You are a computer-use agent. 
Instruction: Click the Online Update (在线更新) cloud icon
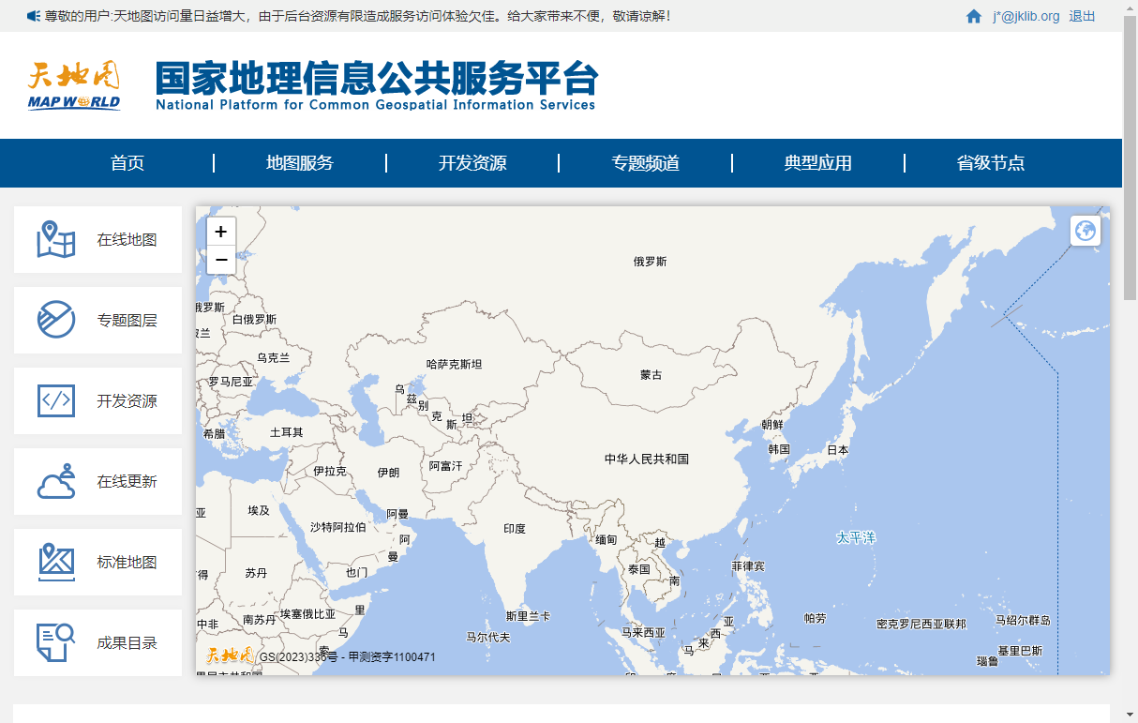(x=56, y=482)
